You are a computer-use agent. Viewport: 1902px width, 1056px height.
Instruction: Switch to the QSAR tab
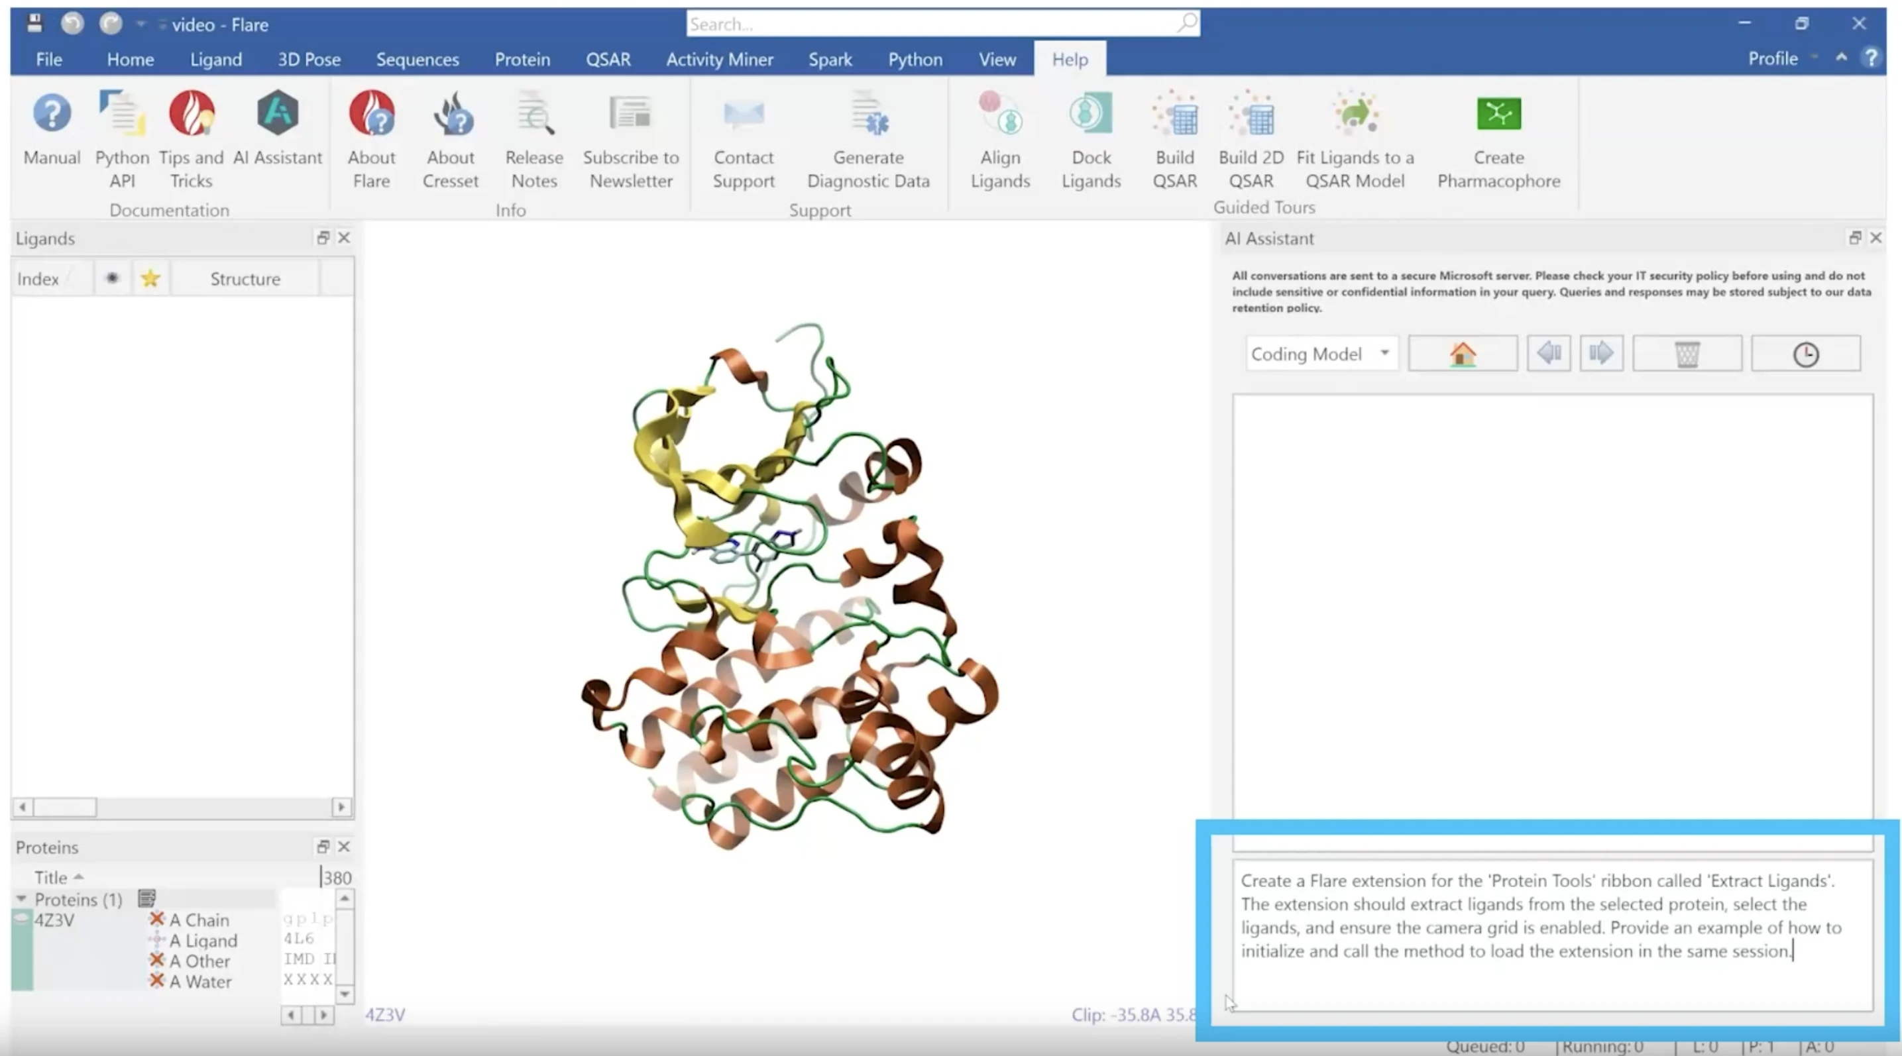pyautogui.click(x=608, y=59)
